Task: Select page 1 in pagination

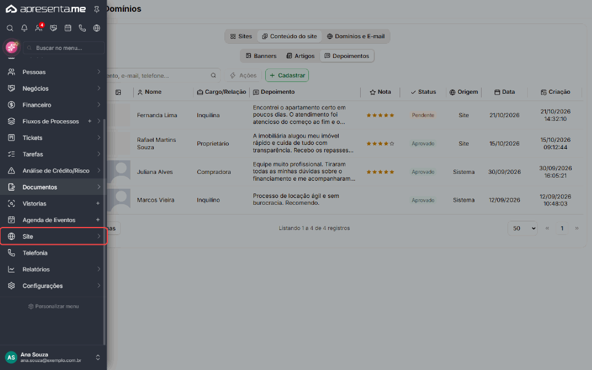Action: (562, 228)
